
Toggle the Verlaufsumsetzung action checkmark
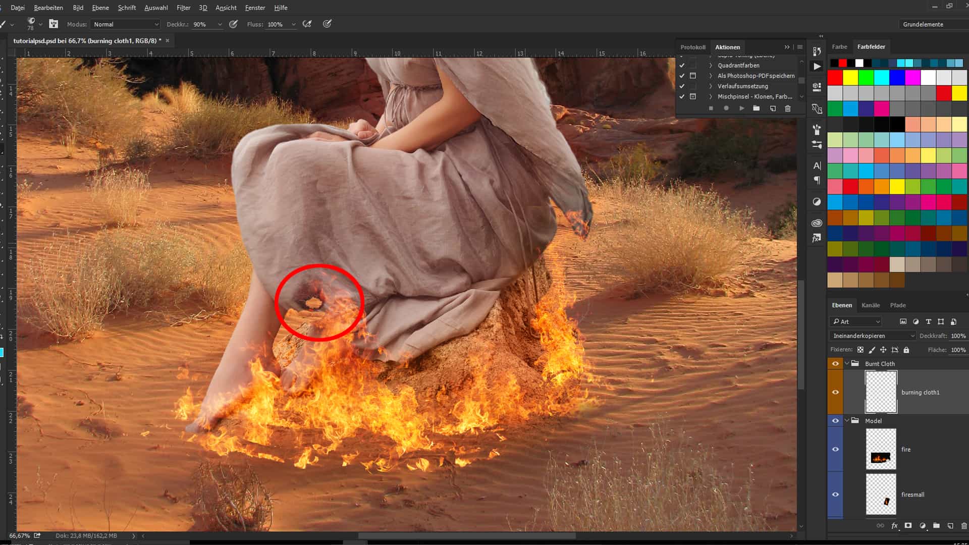coord(682,86)
